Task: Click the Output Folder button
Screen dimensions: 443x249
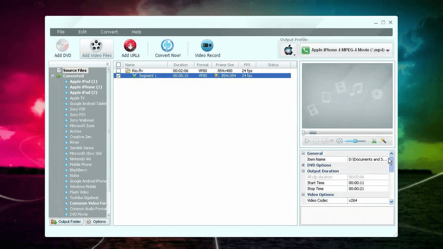Action: pyautogui.click(x=66, y=221)
